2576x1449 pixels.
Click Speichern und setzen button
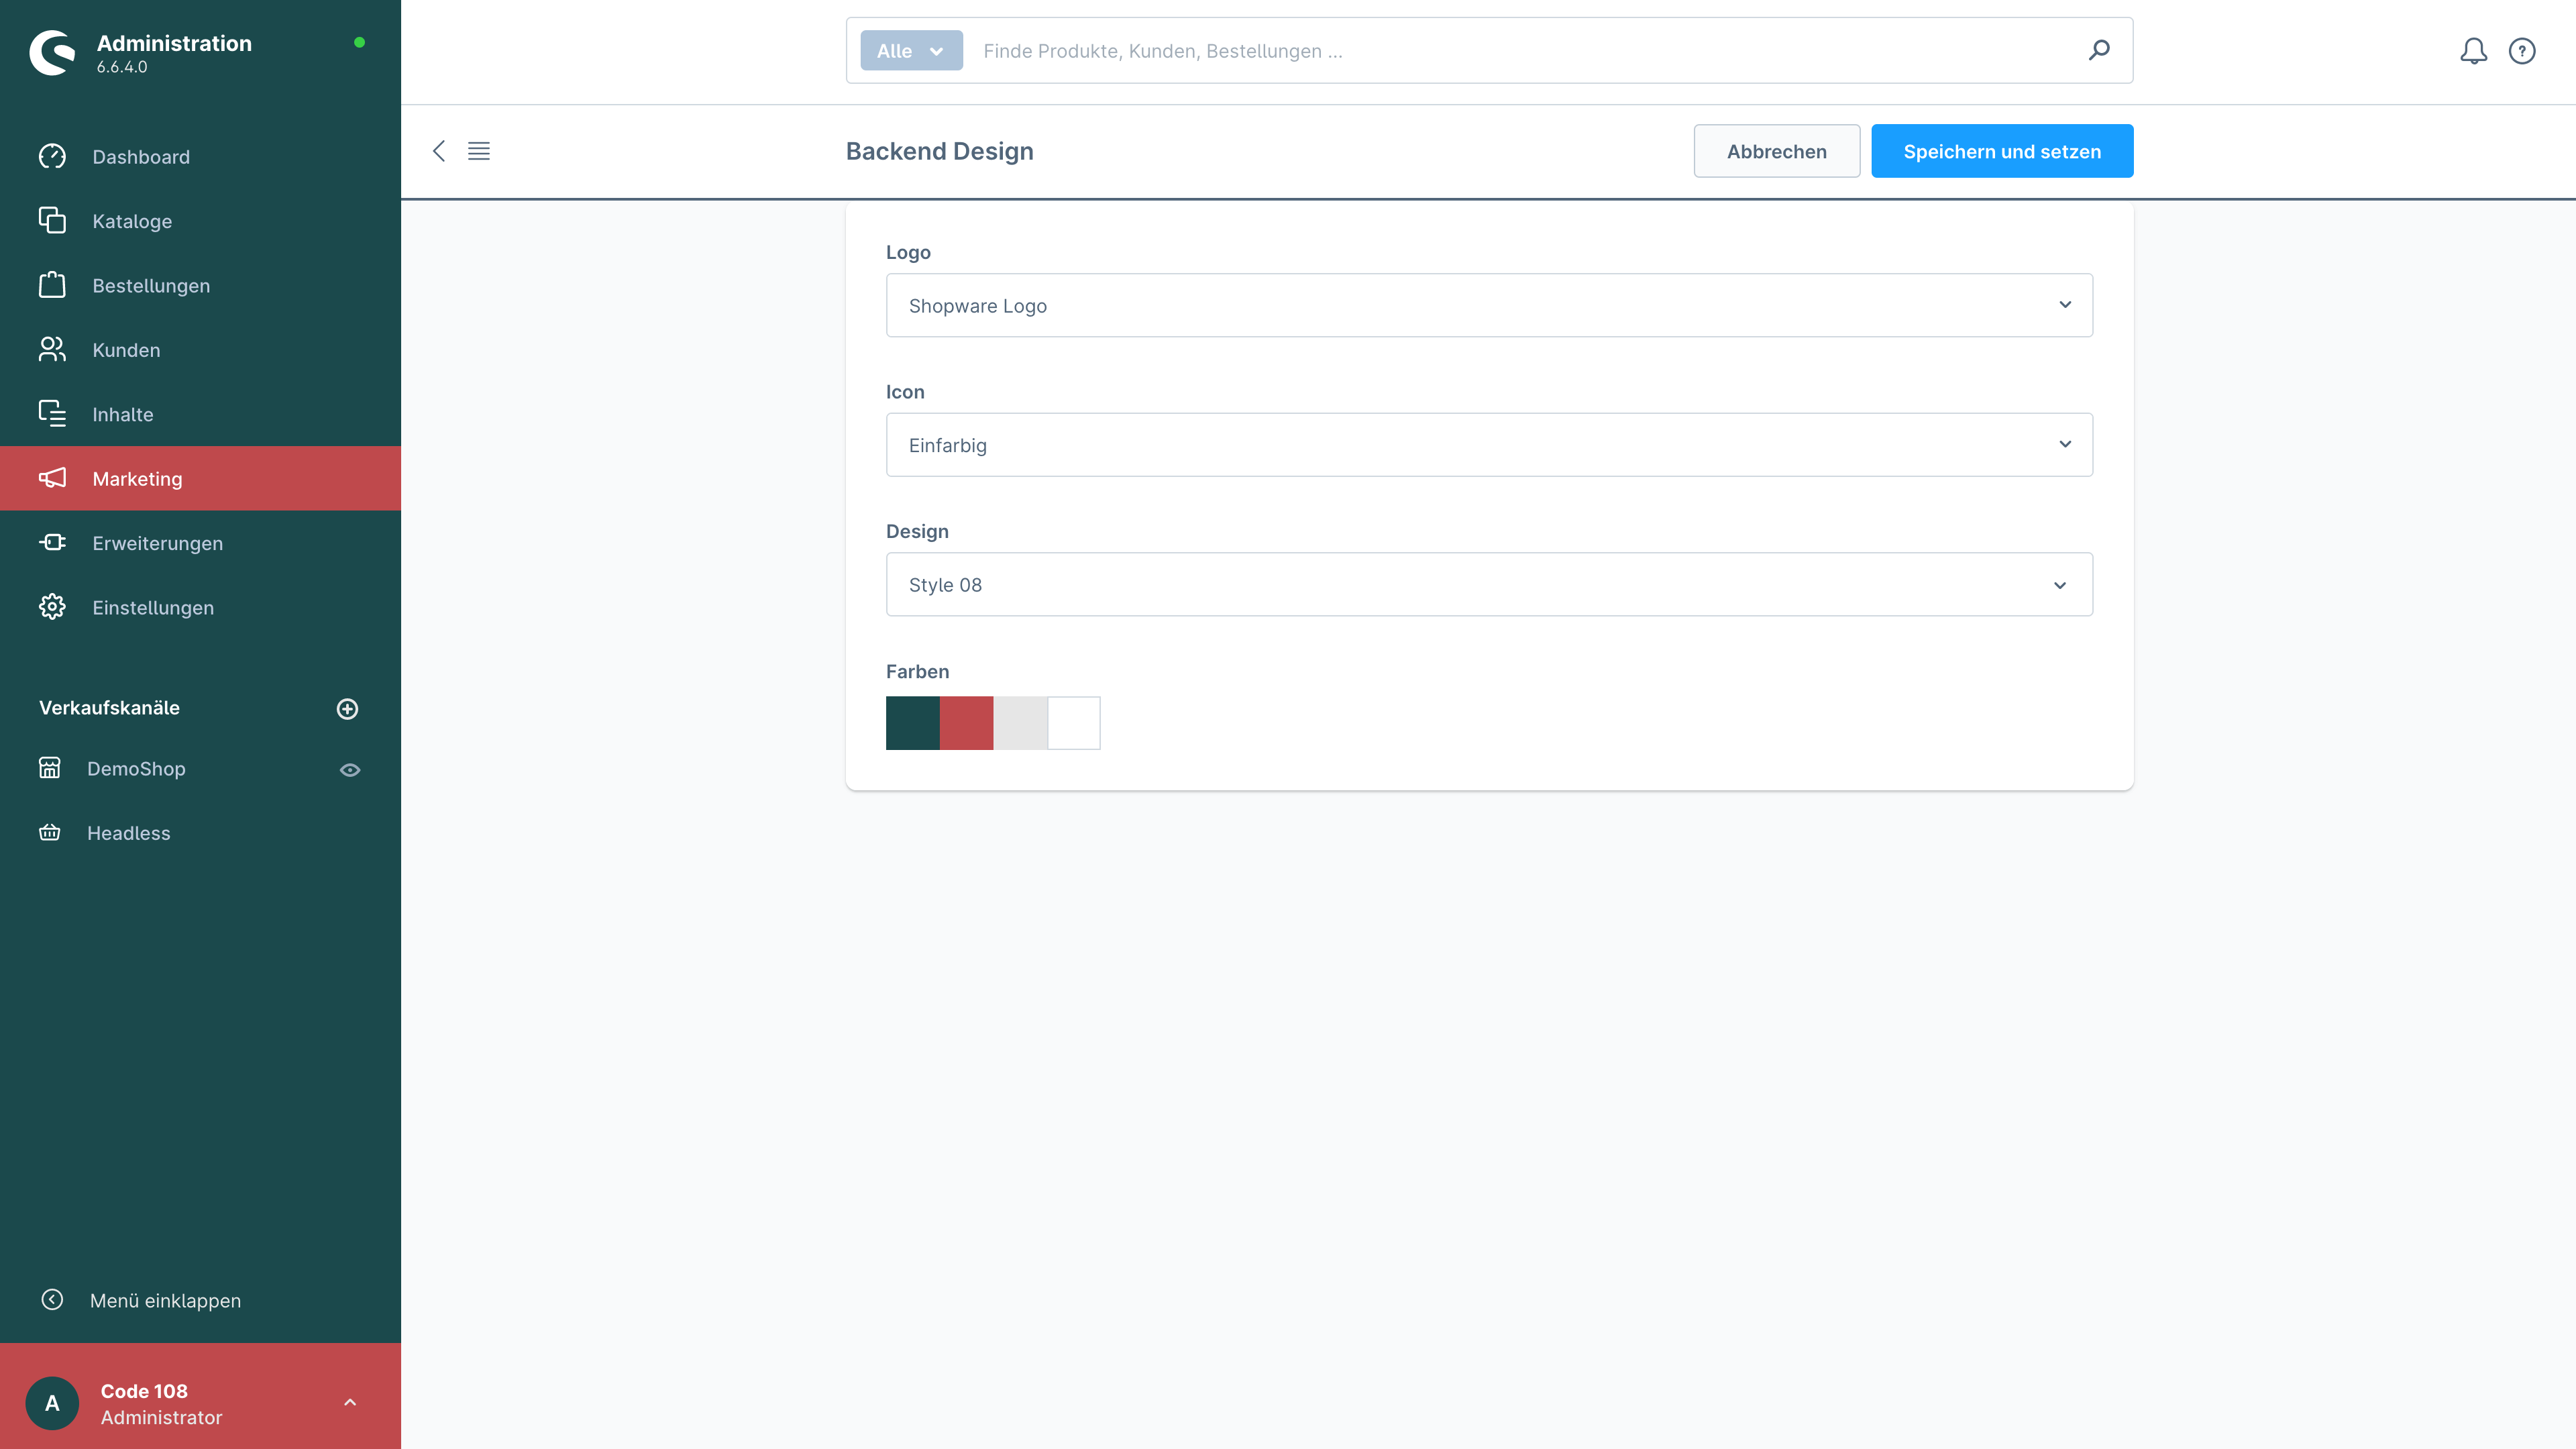click(2002, 151)
